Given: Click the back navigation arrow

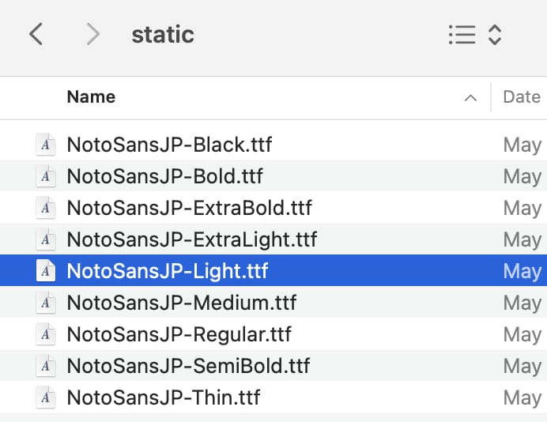Looking at the screenshot, I should (36, 34).
